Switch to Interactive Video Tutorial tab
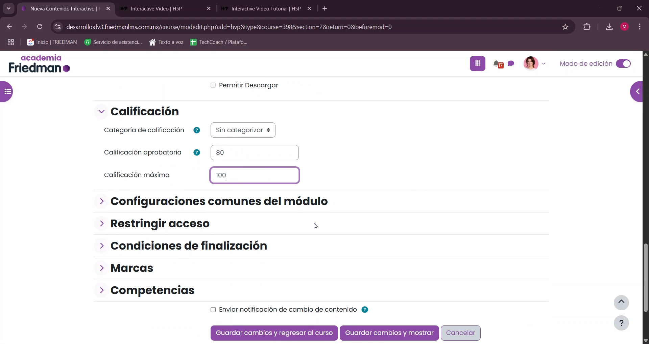This screenshot has width=649, height=344. pos(266,9)
